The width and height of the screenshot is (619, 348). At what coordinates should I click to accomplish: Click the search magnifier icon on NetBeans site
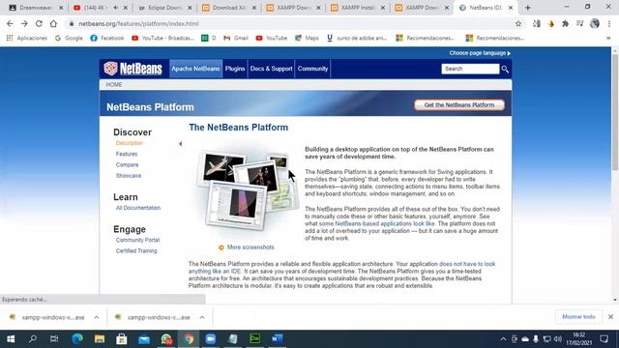[x=505, y=69]
